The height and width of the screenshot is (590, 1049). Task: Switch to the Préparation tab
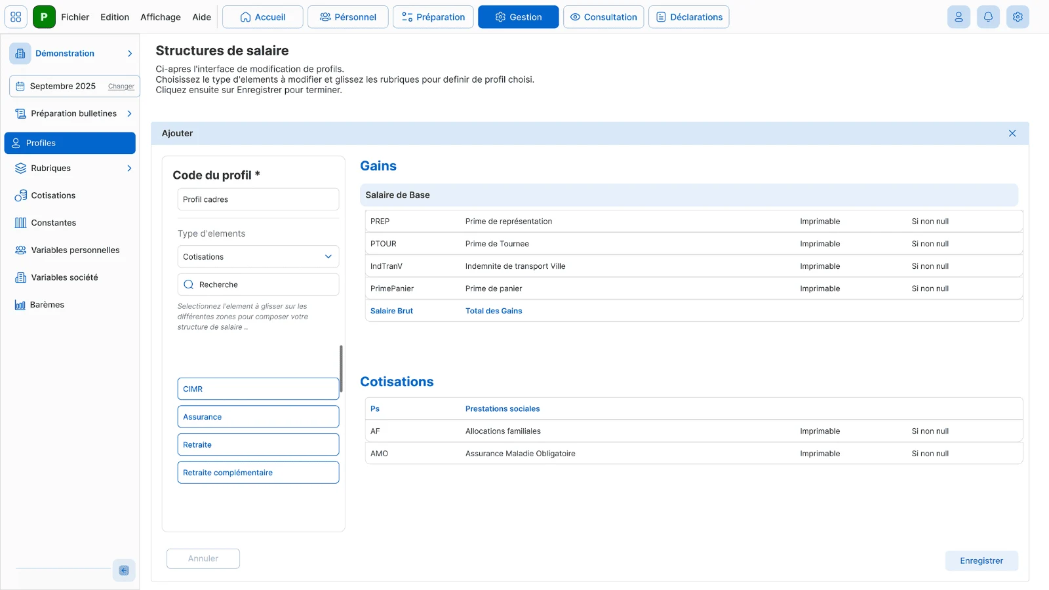433,17
